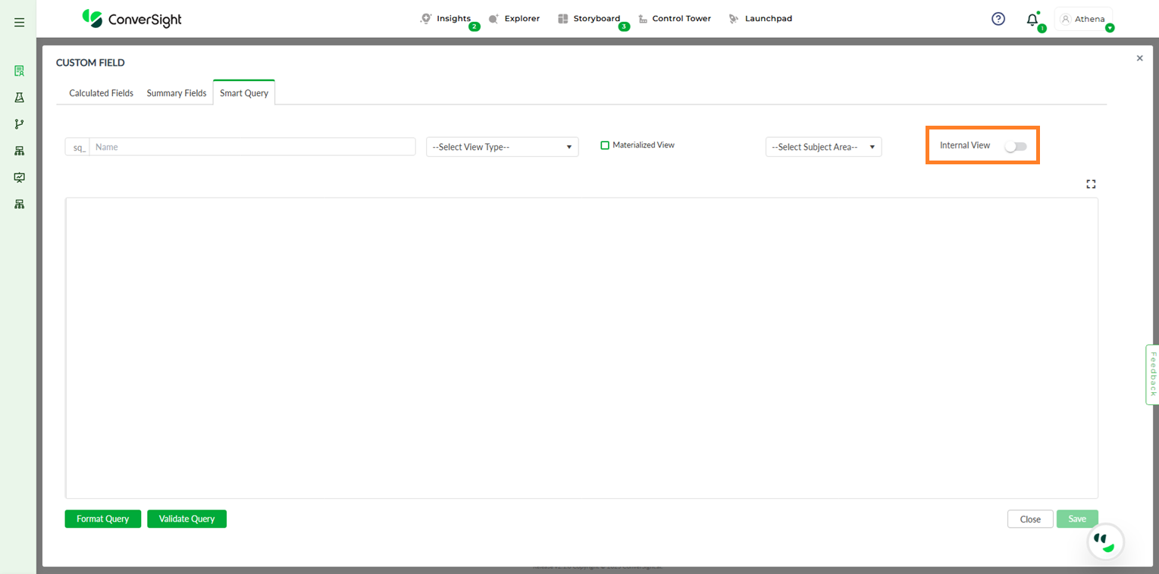The height and width of the screenshot is (574, 1159).
Task: Click the Validate Query button
Action: 186,519
